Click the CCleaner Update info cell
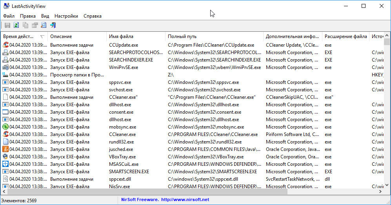Screen dimensions: 391x205 coord(293,45)
